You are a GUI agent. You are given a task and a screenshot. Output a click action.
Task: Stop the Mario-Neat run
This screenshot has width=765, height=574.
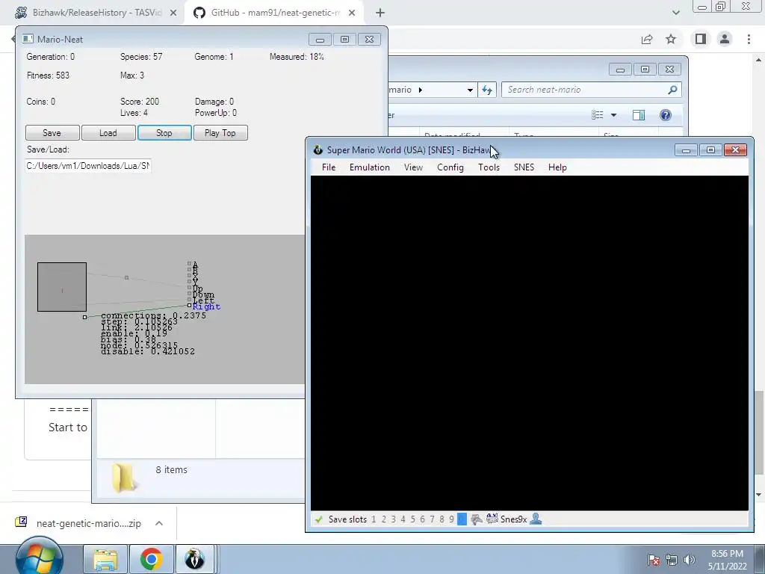[164, 133]
